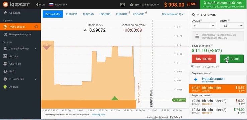This screenshot has height=120, width=247.
Task: Click the Активы chart icon
Action: pos(5,56)
